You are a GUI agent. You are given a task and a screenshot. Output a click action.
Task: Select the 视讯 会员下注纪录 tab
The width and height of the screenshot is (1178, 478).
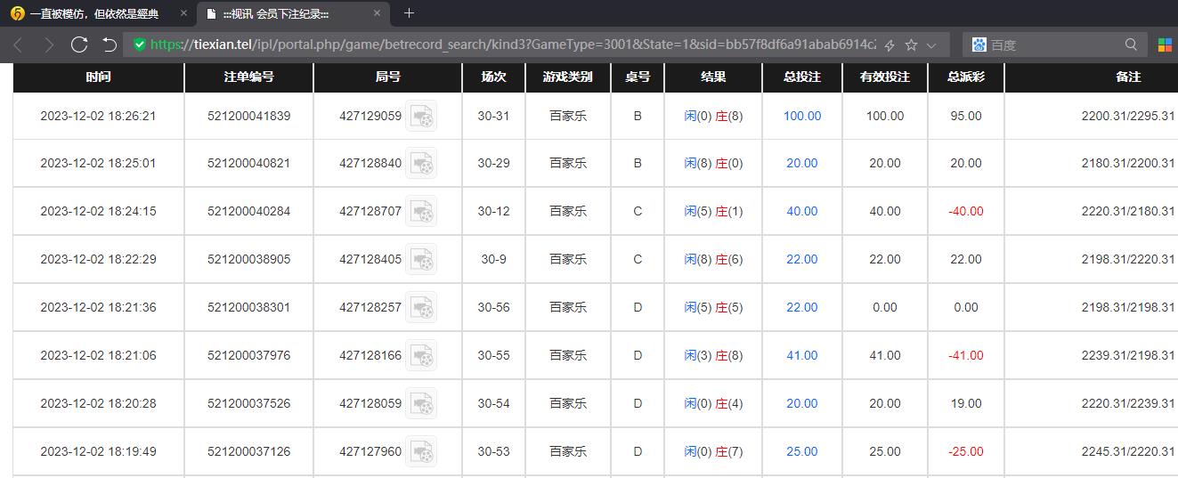(283, 13)
